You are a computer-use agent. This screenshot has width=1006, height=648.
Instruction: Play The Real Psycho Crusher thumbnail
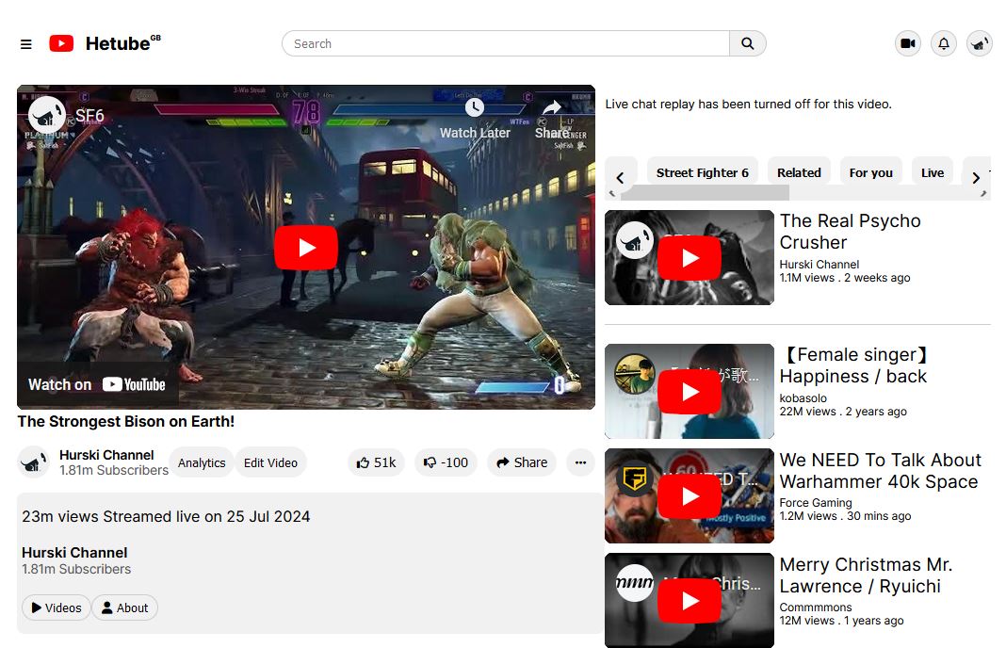coord(690,257)
